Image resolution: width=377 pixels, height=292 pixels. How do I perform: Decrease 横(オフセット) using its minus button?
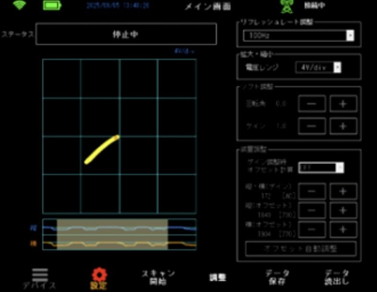pyautogui.click(x=312, y=230)
